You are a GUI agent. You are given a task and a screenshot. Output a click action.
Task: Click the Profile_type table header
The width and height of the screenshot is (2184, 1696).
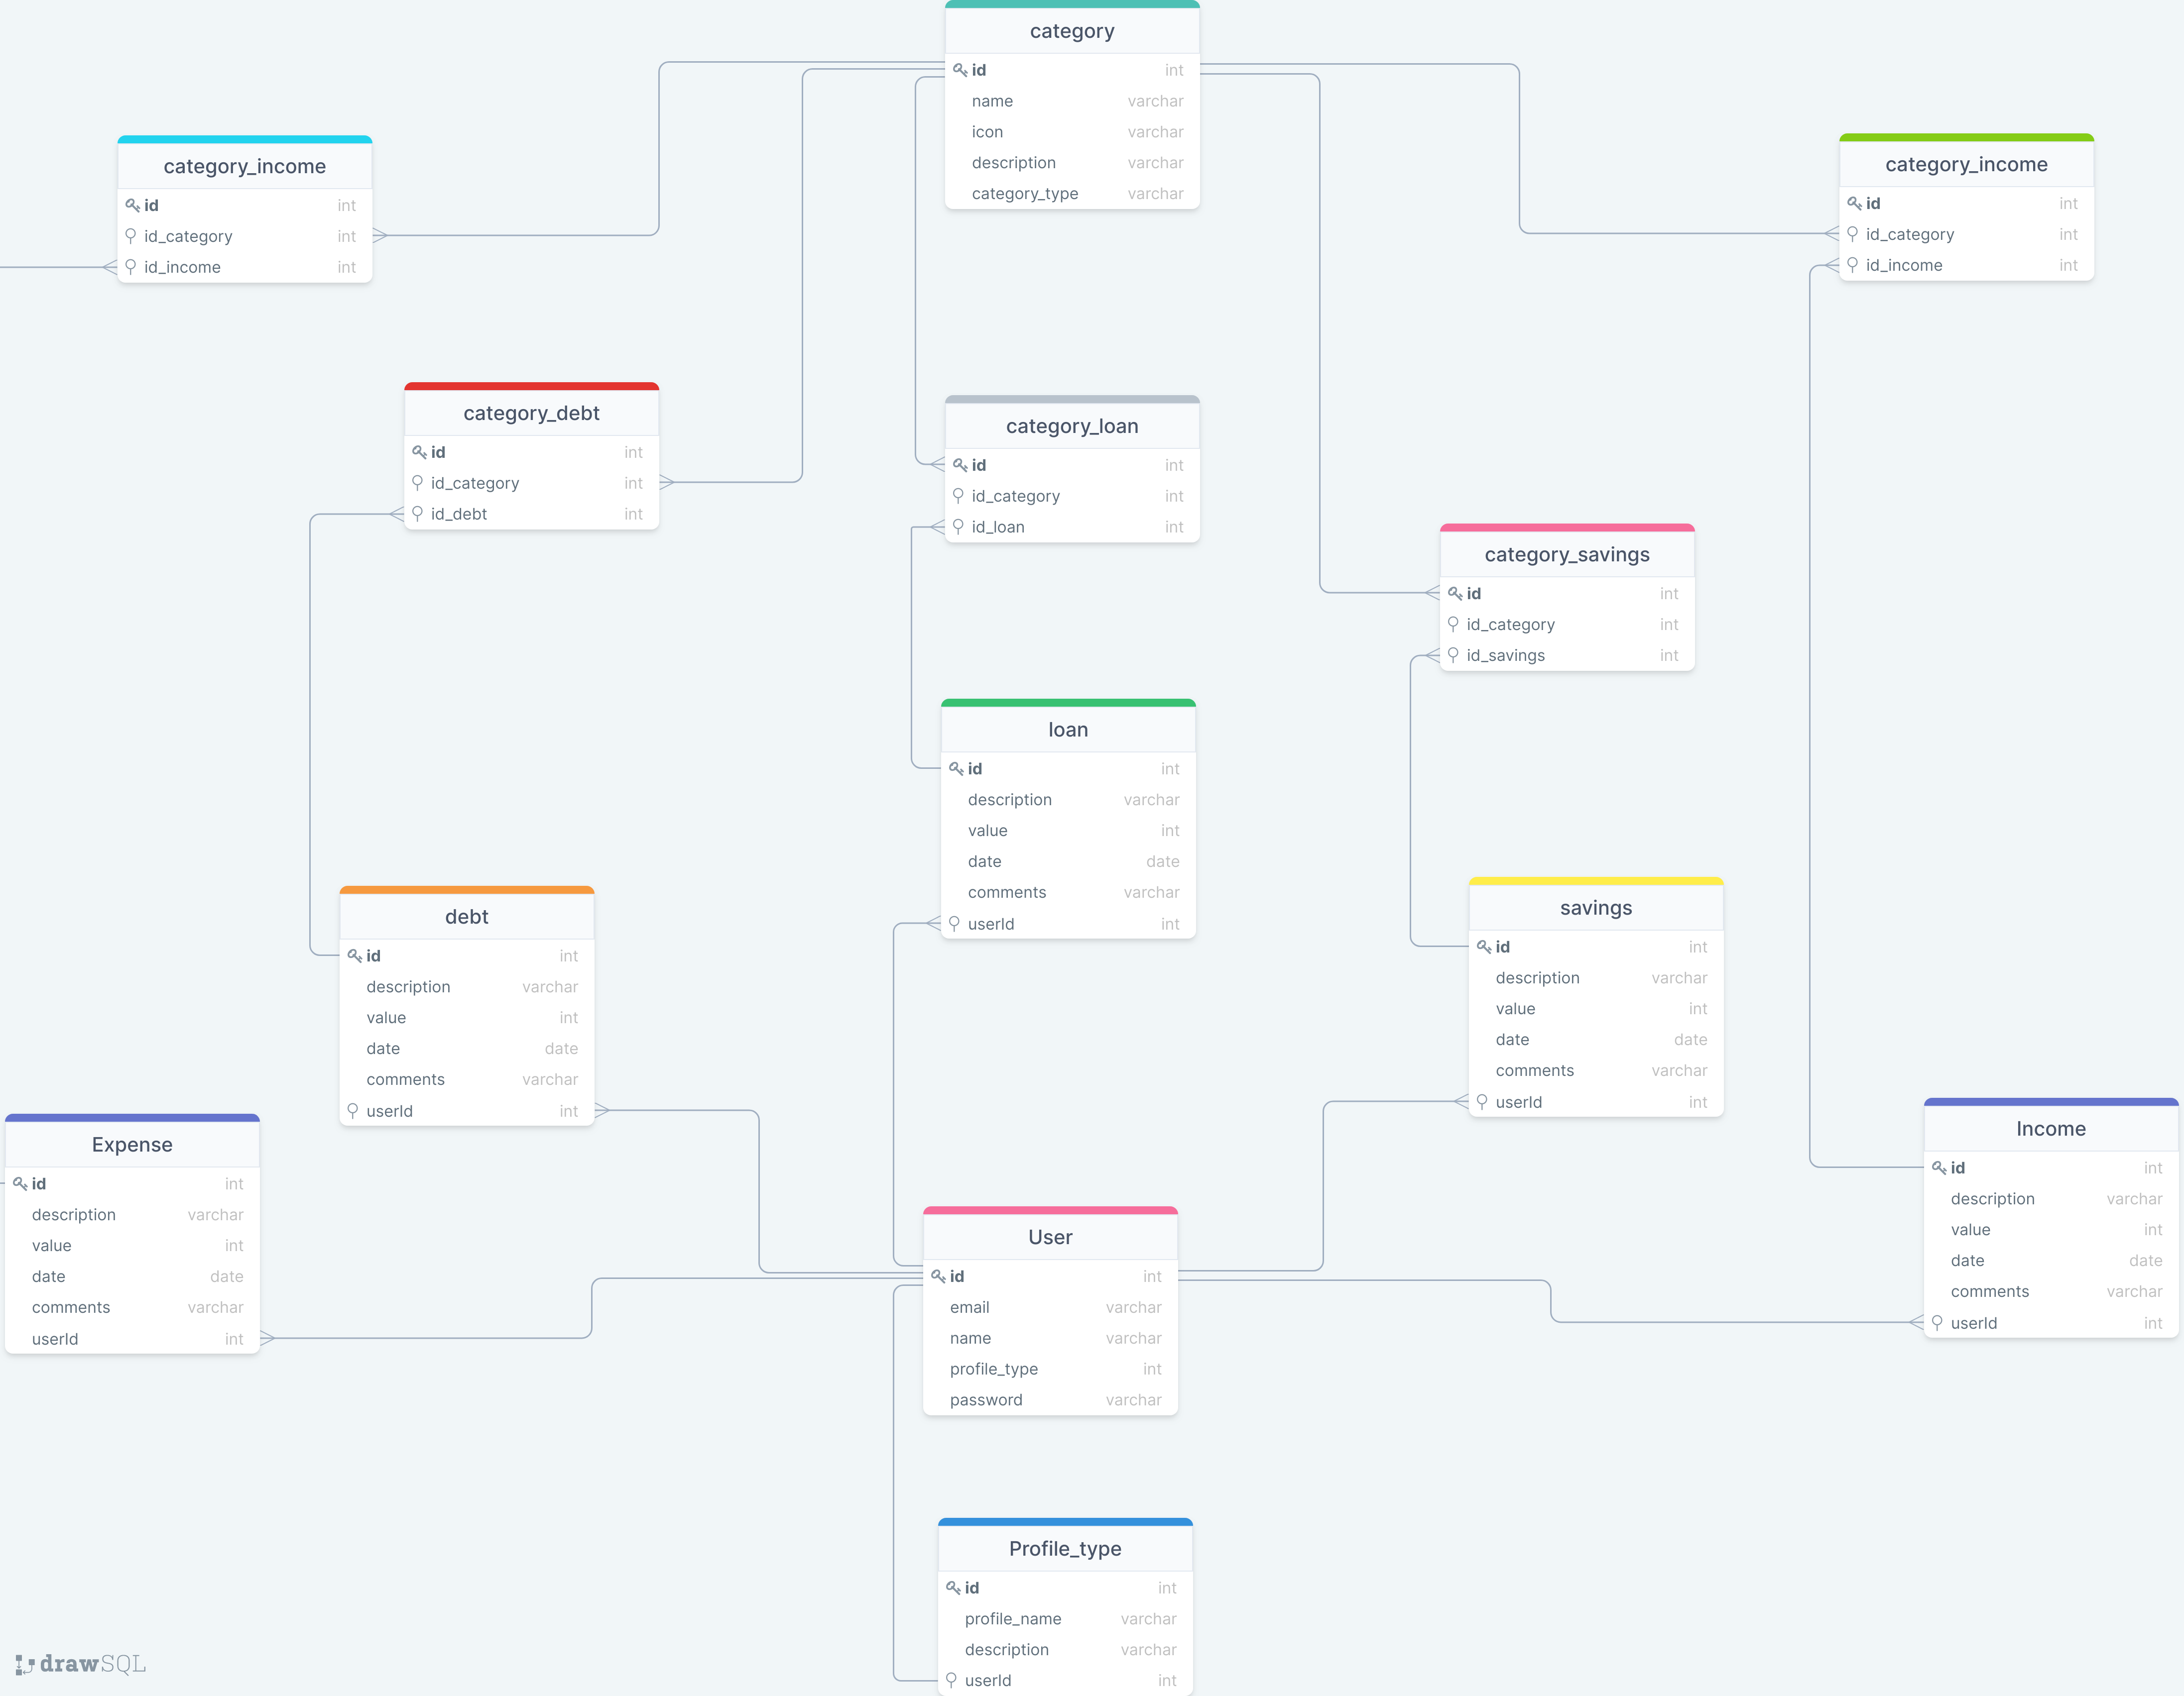pos(1064,1548)
